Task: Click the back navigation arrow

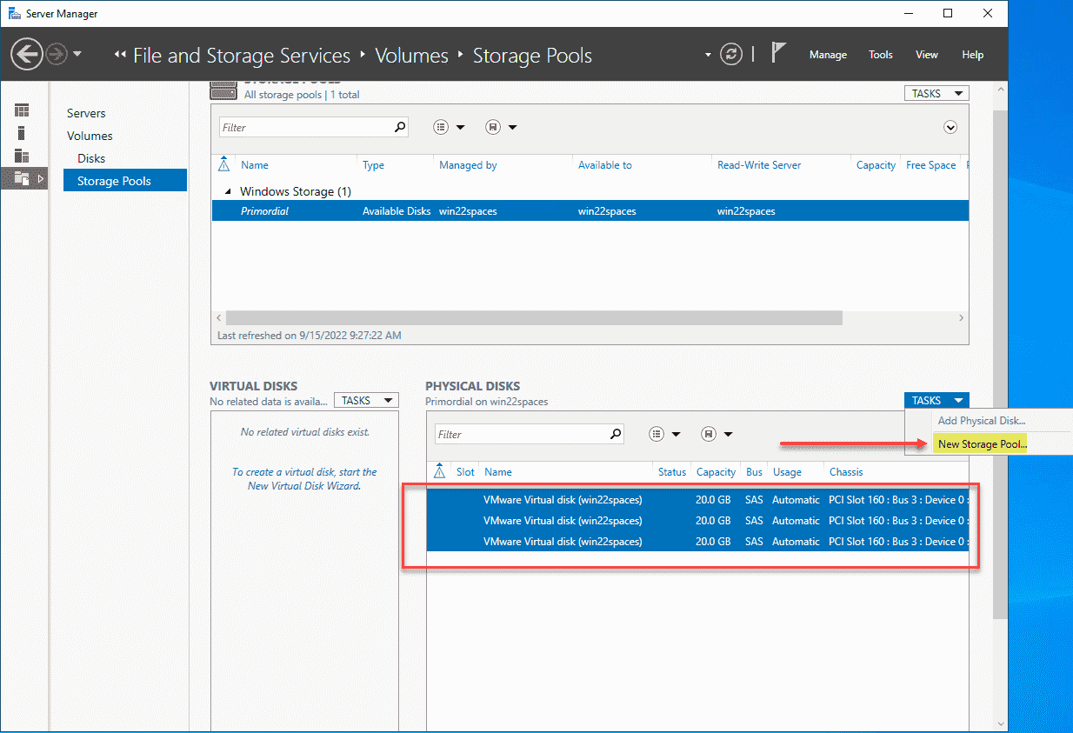Action: tap(26, 55)
